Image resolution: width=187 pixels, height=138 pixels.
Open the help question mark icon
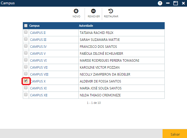[160, 3]
